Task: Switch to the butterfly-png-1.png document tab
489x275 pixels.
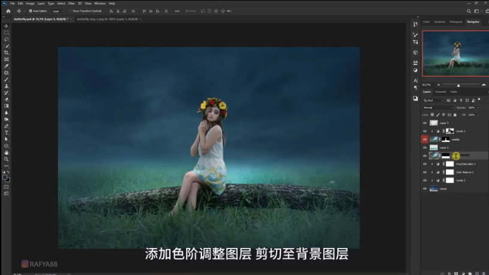Action: pyautogui.click(x=107, y=19)
